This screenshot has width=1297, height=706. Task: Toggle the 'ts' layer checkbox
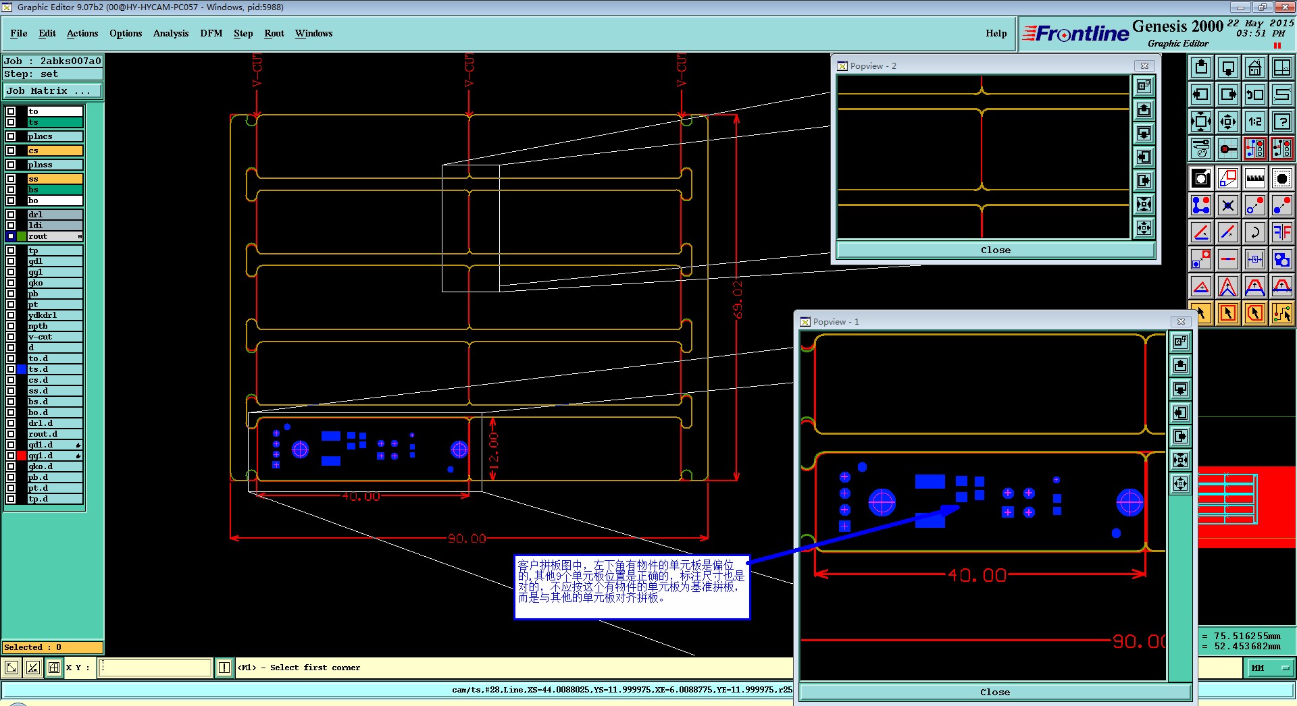point(11,122)
